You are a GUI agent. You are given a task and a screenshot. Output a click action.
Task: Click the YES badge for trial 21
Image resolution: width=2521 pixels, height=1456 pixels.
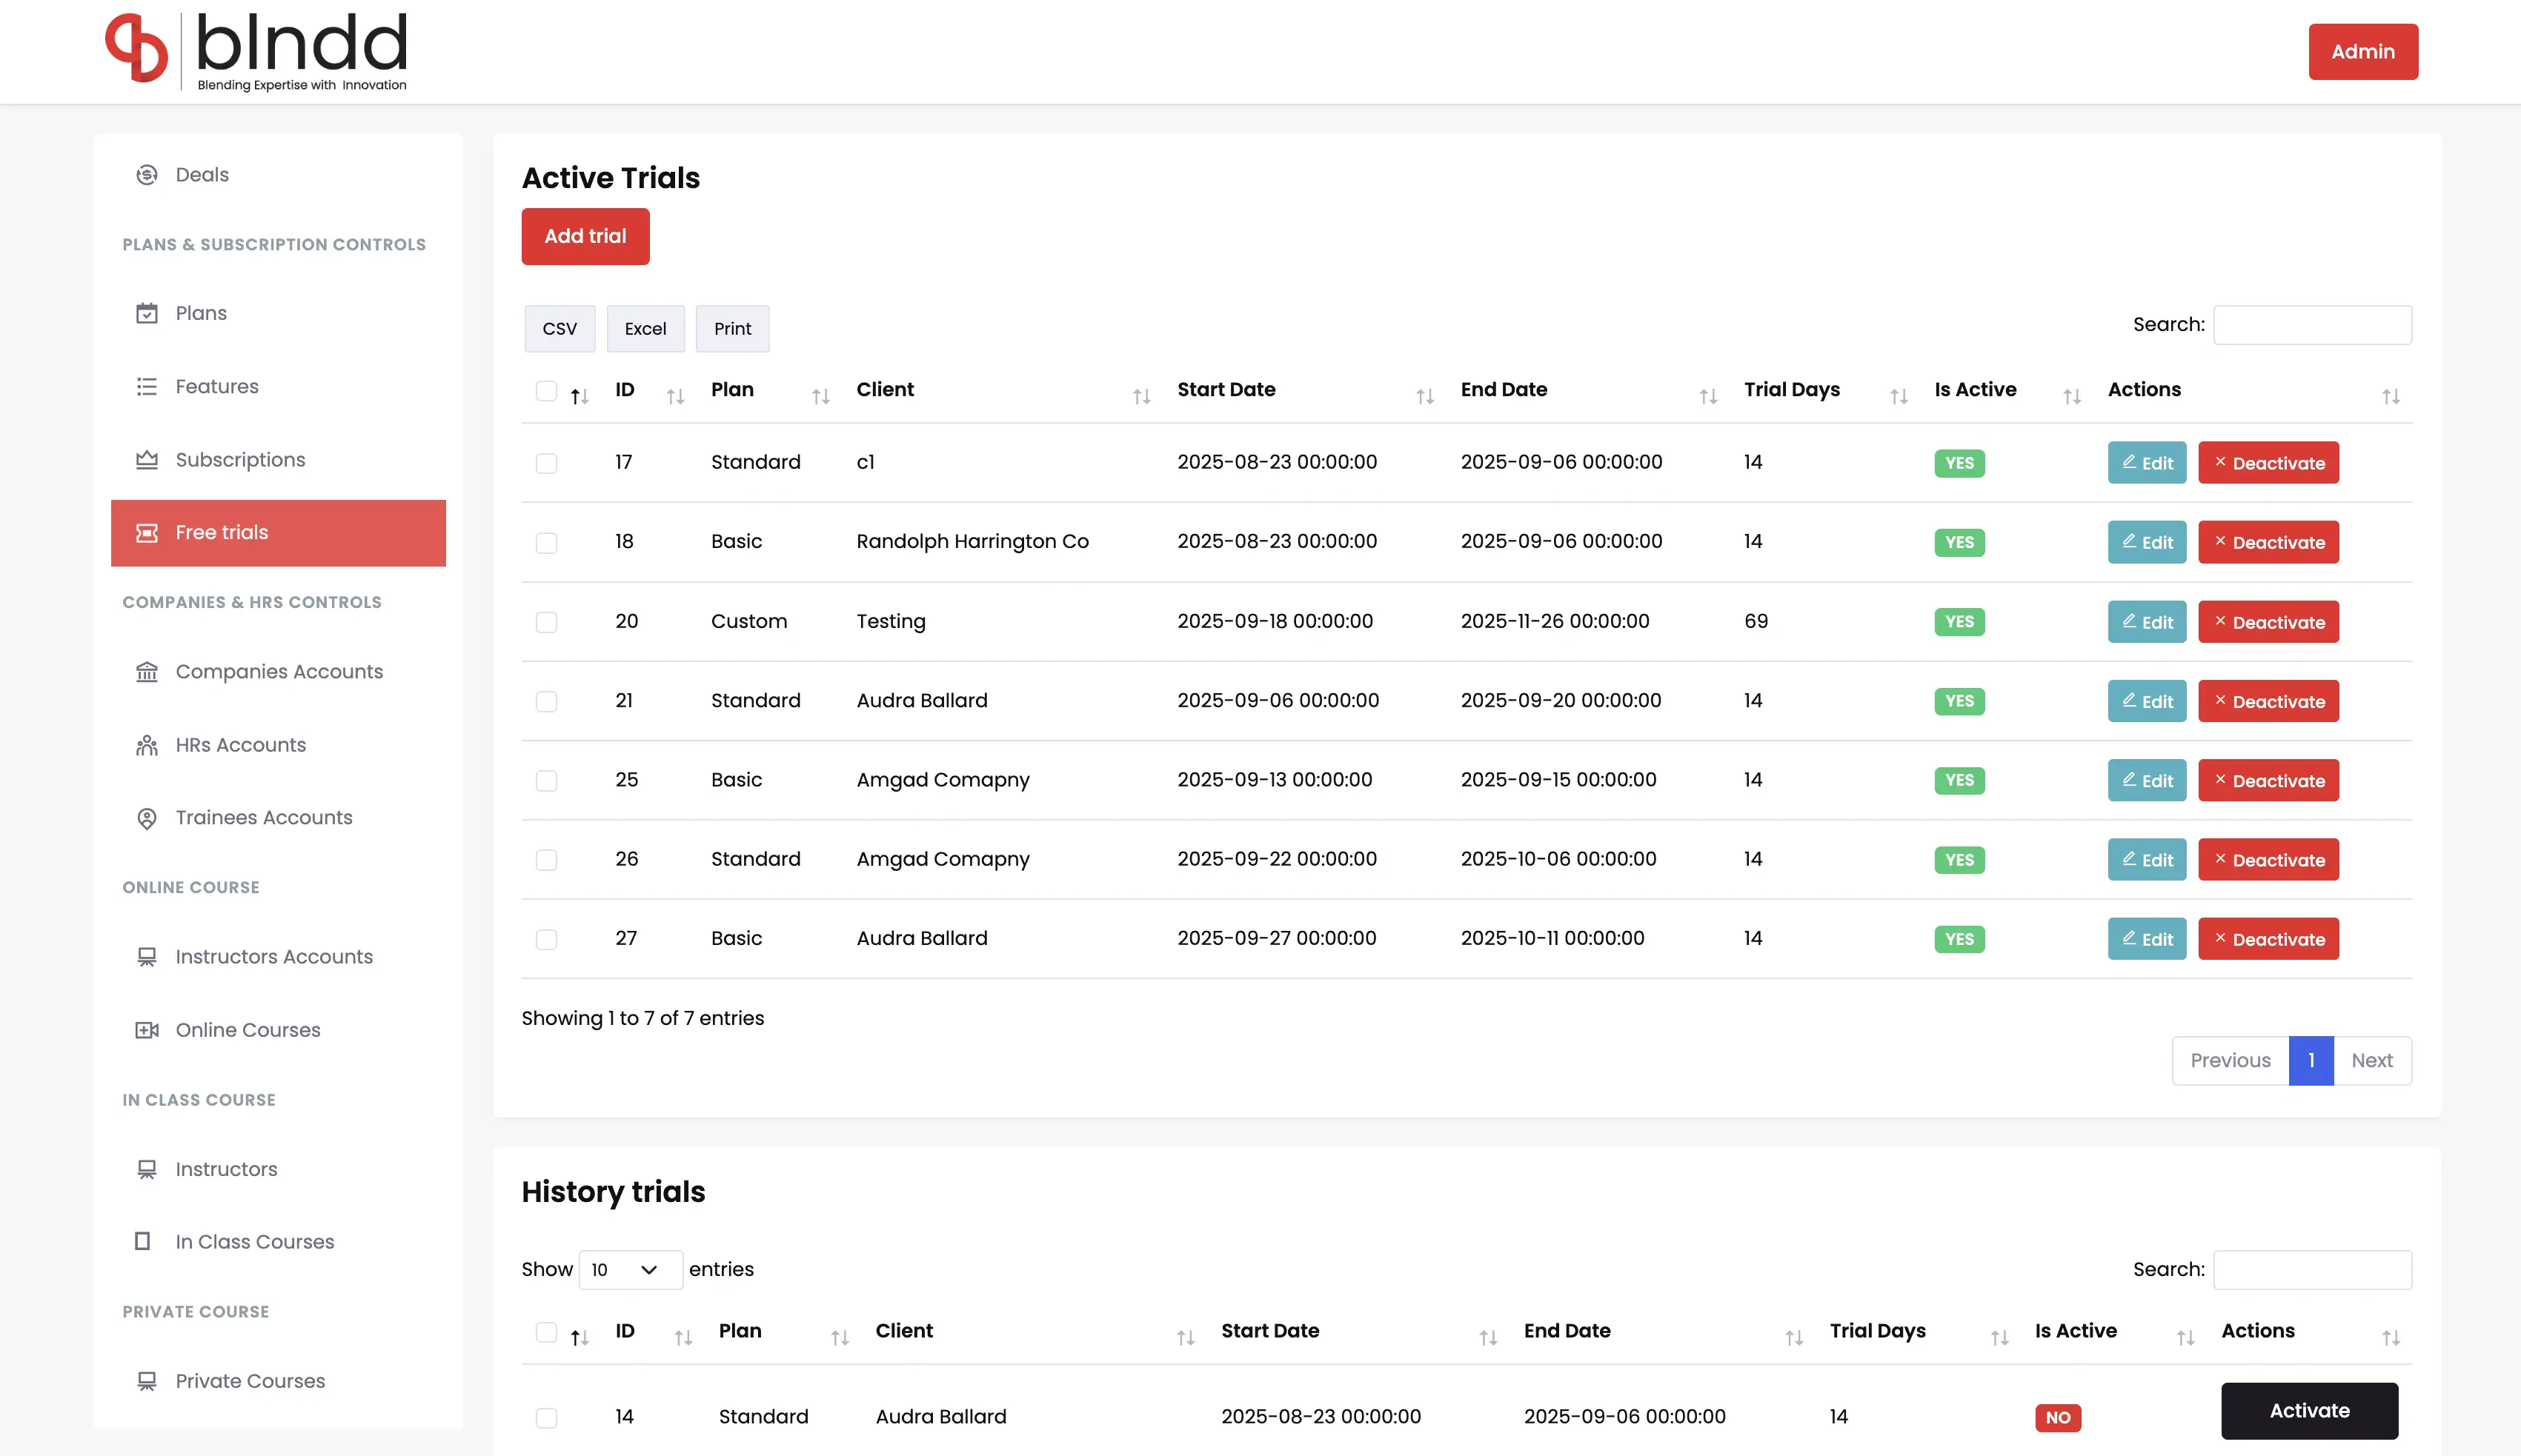pos(1959,701)
